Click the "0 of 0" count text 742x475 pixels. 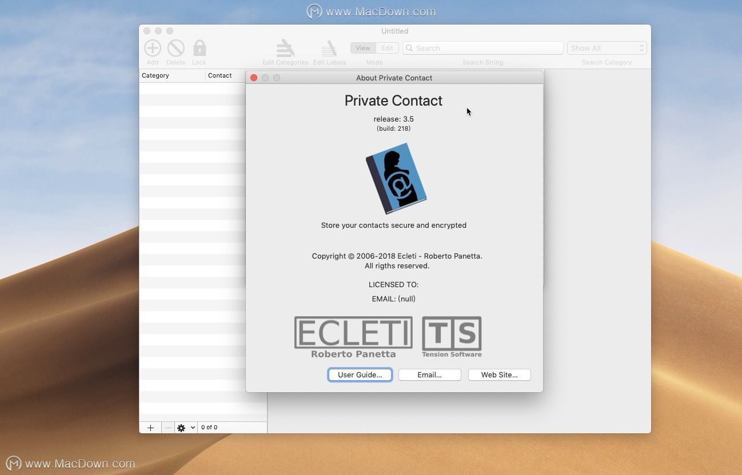pos(209,427)
